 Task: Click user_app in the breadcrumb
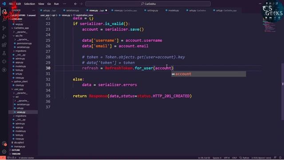[x=45, y=15]
